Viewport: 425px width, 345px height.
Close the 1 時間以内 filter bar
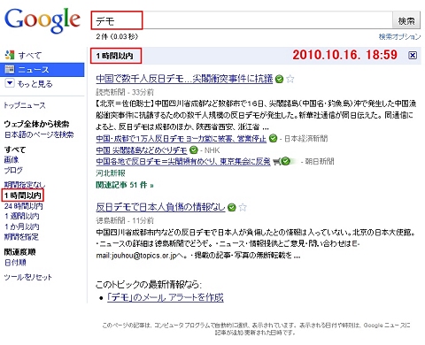coord(413,55)
